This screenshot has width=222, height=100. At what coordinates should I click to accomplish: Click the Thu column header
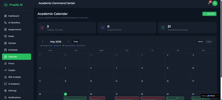point(127,51)
